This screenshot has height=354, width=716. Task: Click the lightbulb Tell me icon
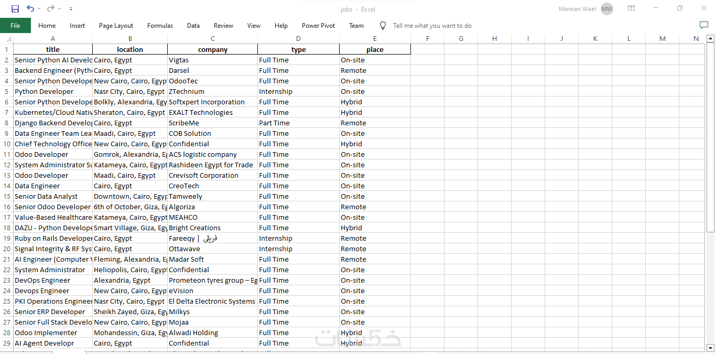383,25
